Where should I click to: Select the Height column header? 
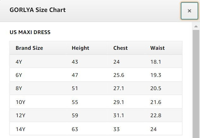(80, 48)
